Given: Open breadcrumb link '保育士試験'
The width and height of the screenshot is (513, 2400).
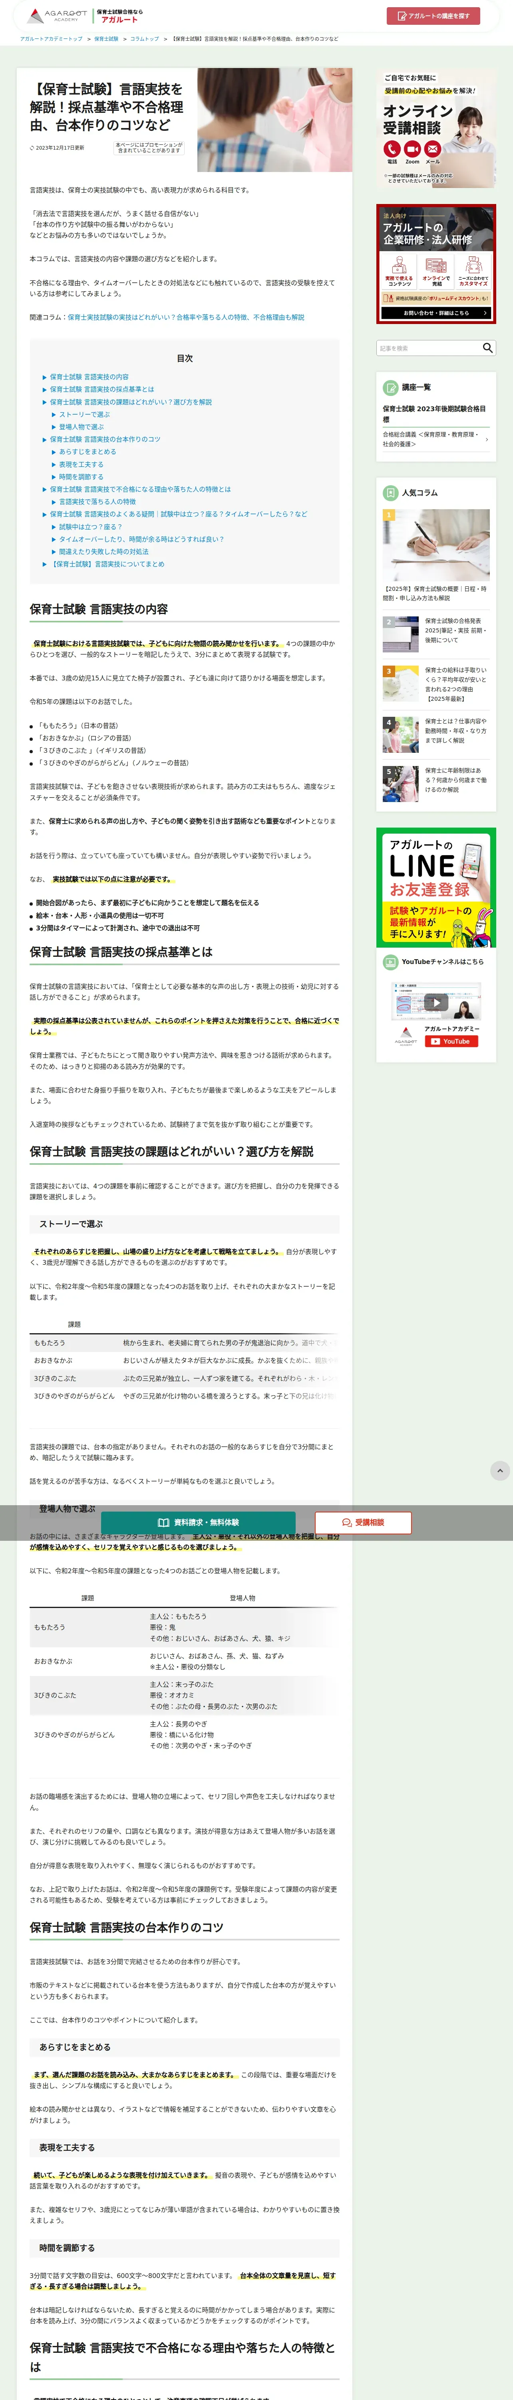Looking at the screenshot, I should click(106, 39).
